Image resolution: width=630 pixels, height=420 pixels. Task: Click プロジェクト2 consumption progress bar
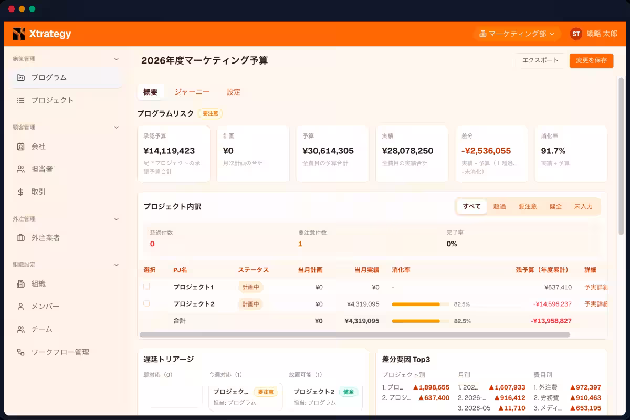421,304
